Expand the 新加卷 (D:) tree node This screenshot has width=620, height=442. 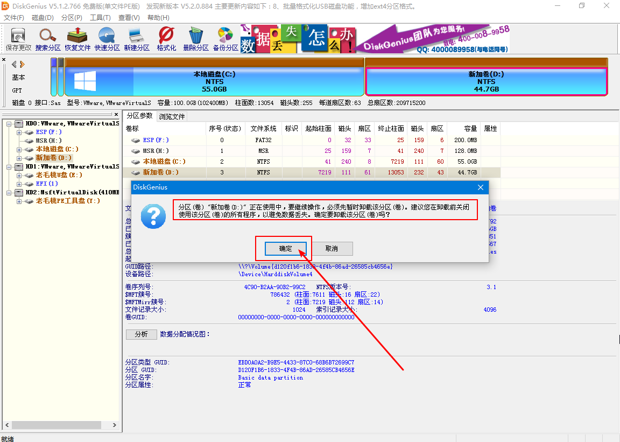point(19,158)
